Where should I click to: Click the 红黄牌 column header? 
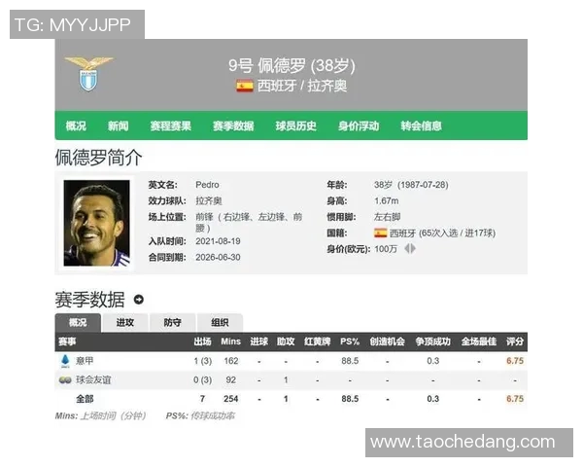pyautogui.click(x=317, y=341)
